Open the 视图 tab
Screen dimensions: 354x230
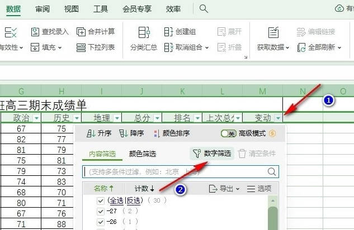point(72,9)
